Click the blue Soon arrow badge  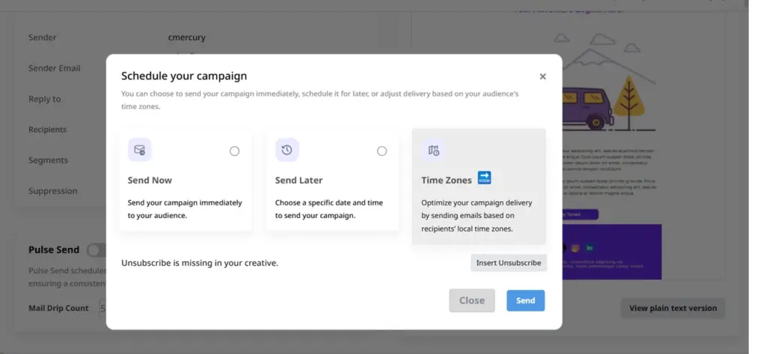point(484,178)
